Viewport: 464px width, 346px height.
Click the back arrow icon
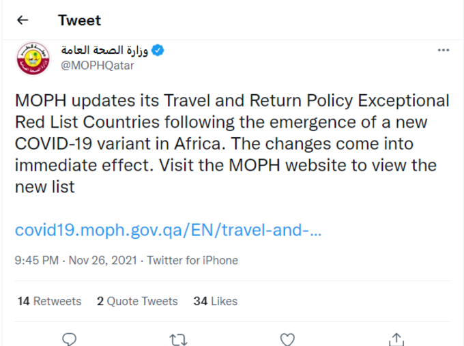[x=23, y=20]
